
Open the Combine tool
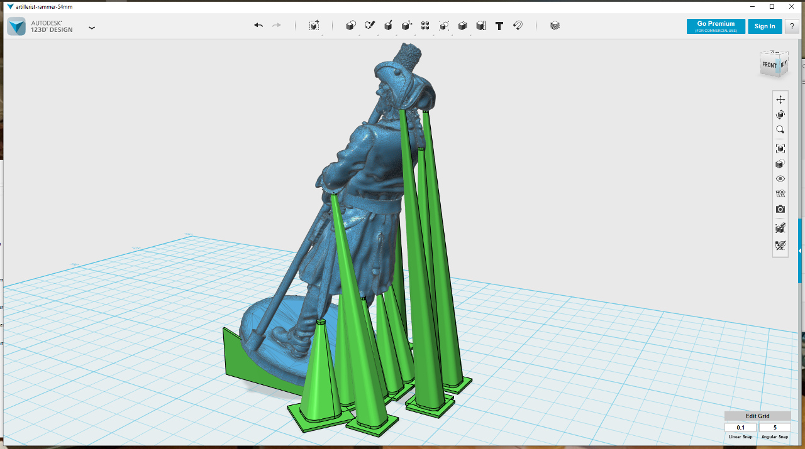click(462, 26)
